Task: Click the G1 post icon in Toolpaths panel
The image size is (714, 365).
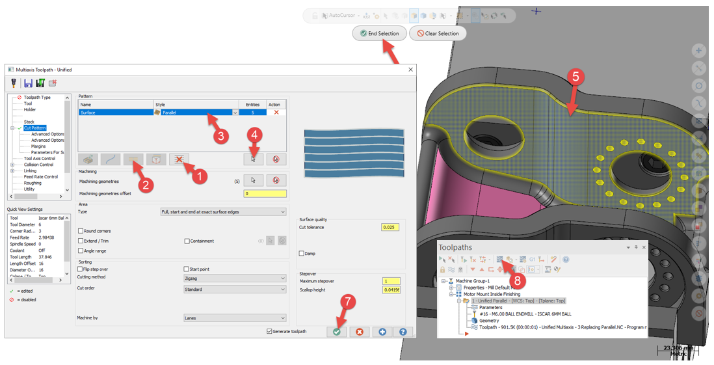Action: pyautogui.click(x=532, y=260)
